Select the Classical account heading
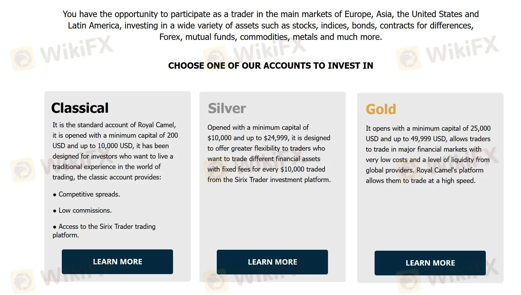Screen dimensions: 521x295 (80, 108)
